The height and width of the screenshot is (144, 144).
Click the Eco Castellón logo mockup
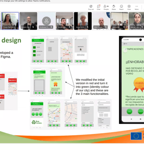coord(37,122)
